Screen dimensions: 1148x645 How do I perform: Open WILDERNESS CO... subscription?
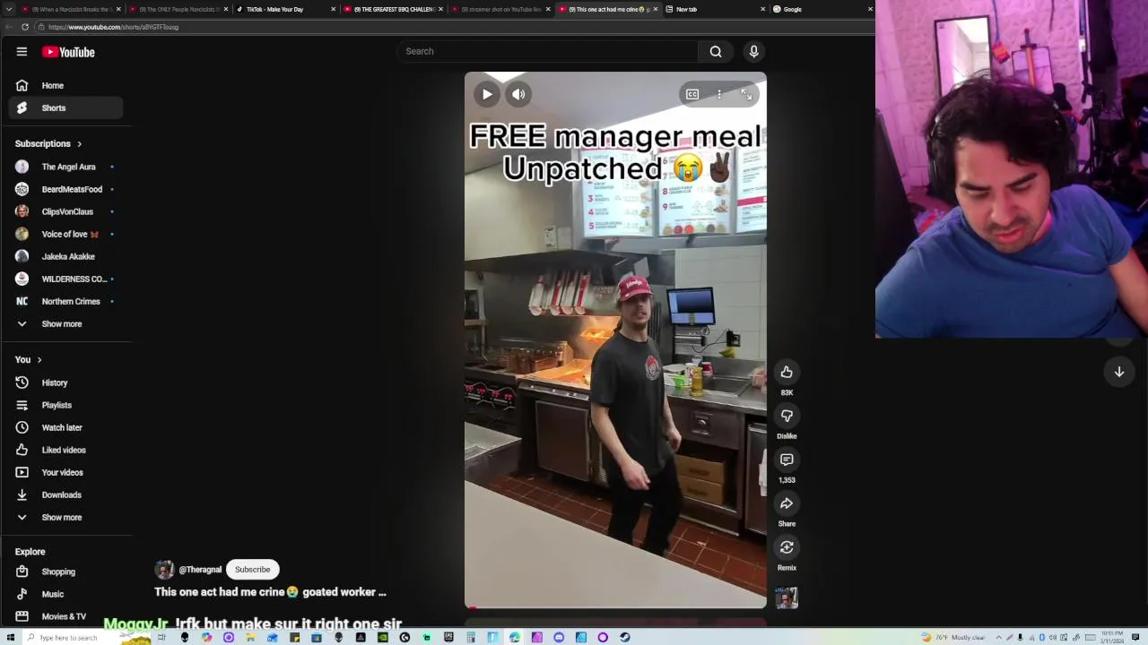(x=65, y=279)
